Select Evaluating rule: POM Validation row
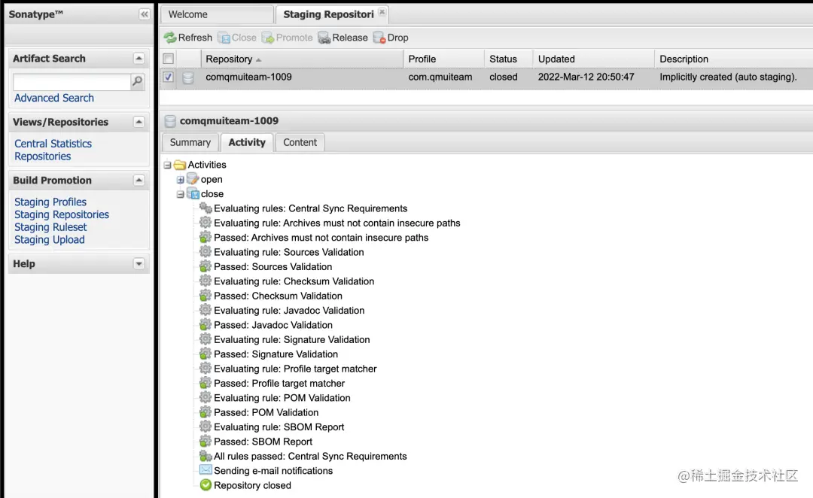This screenshot has height=498, width=813. pyautogui.click(x=282, y=397)
